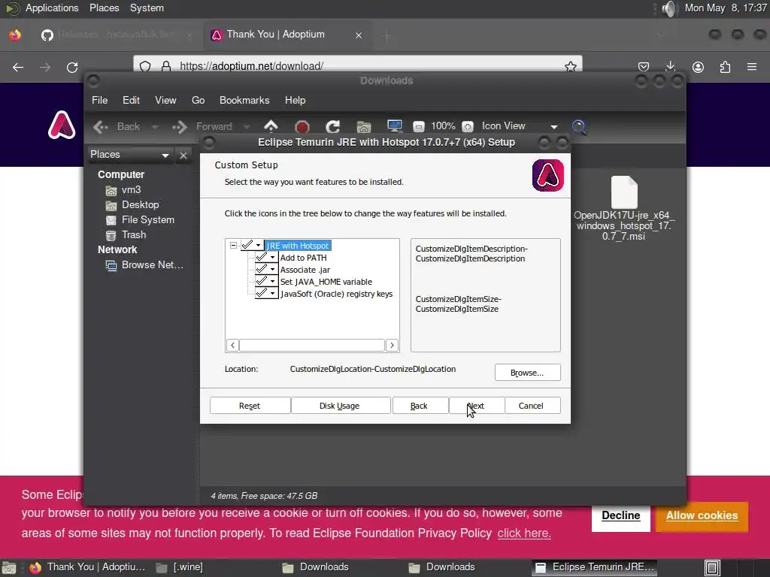Bookmark this page with the star icon
The width and height of the screenshot is (770, 577).
click(x=571, y=66)
